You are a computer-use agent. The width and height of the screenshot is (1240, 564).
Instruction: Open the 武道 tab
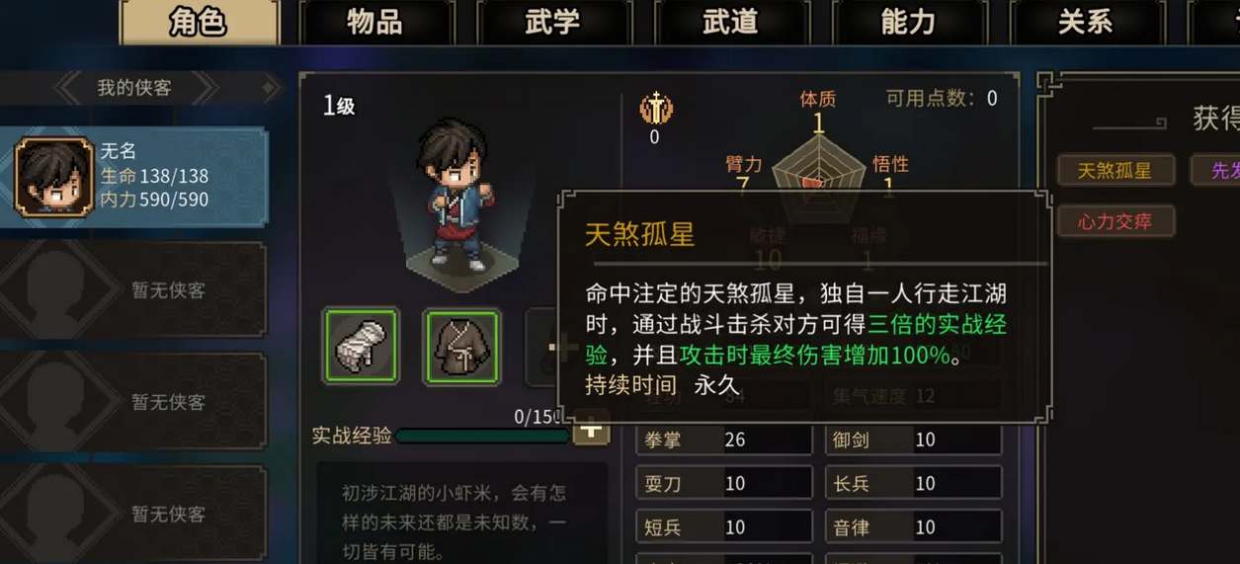[x=730, y=23]
